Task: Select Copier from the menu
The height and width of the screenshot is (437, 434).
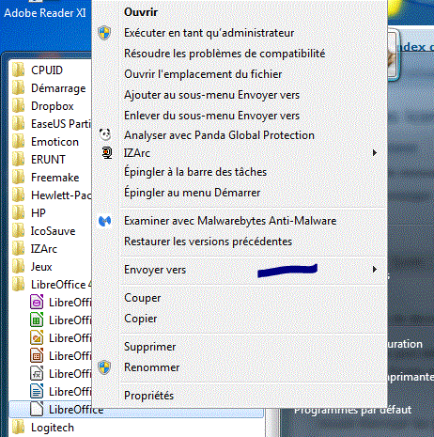Action: coord(141,319)
